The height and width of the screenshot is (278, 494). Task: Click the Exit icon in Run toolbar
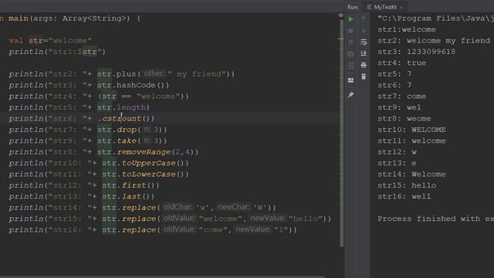(350, 66)
